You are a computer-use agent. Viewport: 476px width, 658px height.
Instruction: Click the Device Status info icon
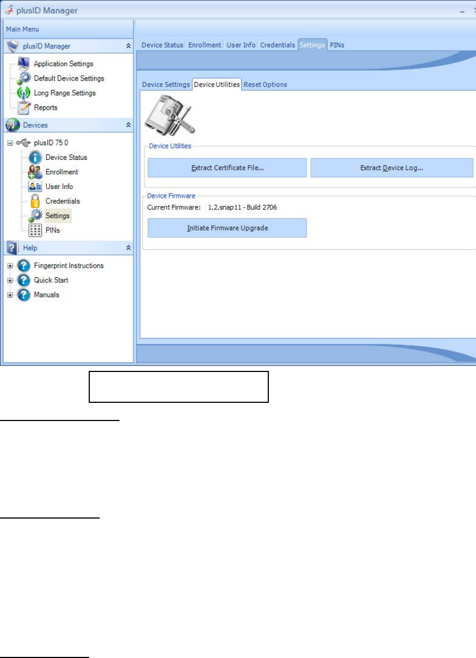click(35, 158)
